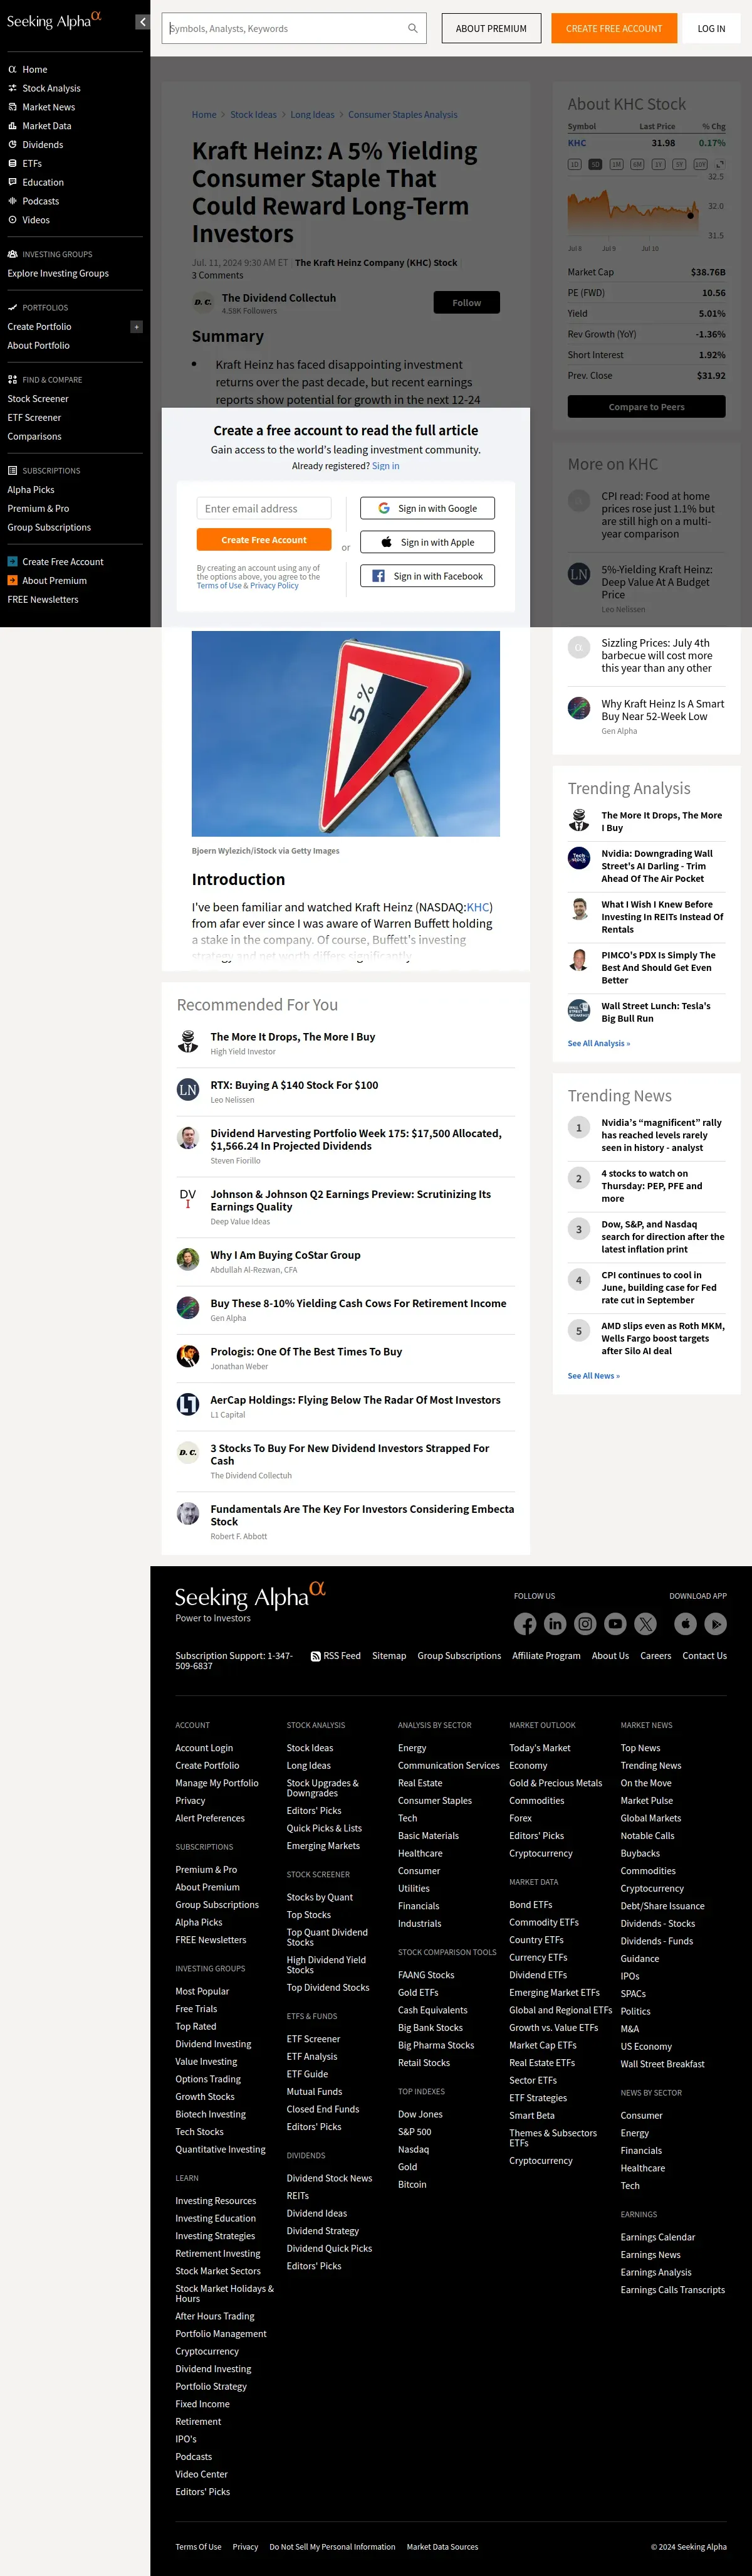Open Nvidia Downgrading trending analysis avatar
The width and height of the screenshot is (752, 2576).
[x=579, y=857]
